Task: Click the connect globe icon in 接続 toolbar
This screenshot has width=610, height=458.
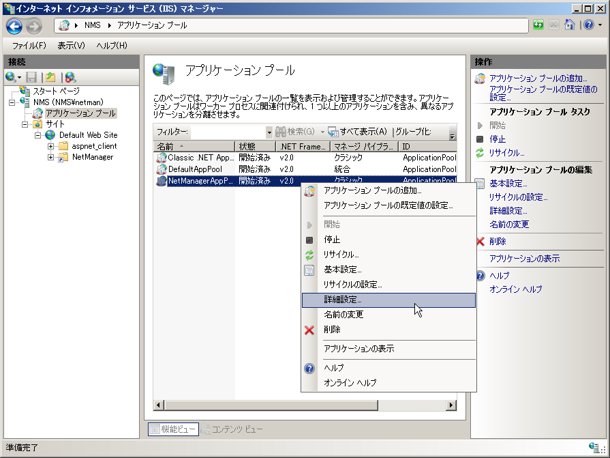Action: click(10, 77)
